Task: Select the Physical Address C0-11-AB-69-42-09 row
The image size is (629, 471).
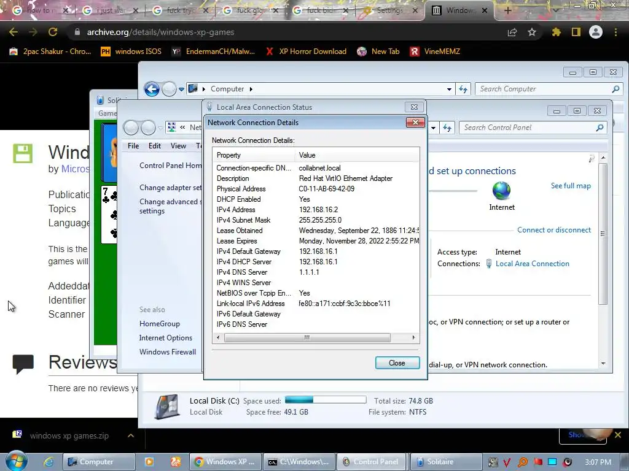Action: (x=316, y=189)
